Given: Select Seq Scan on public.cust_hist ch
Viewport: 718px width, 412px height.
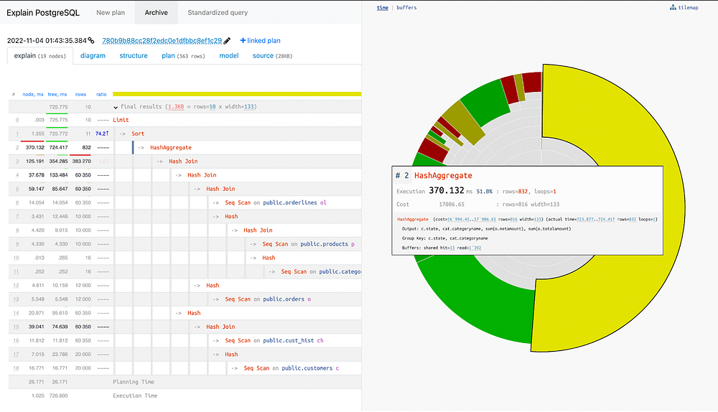Looking at the screenshot, I should (x=274, y=340).
